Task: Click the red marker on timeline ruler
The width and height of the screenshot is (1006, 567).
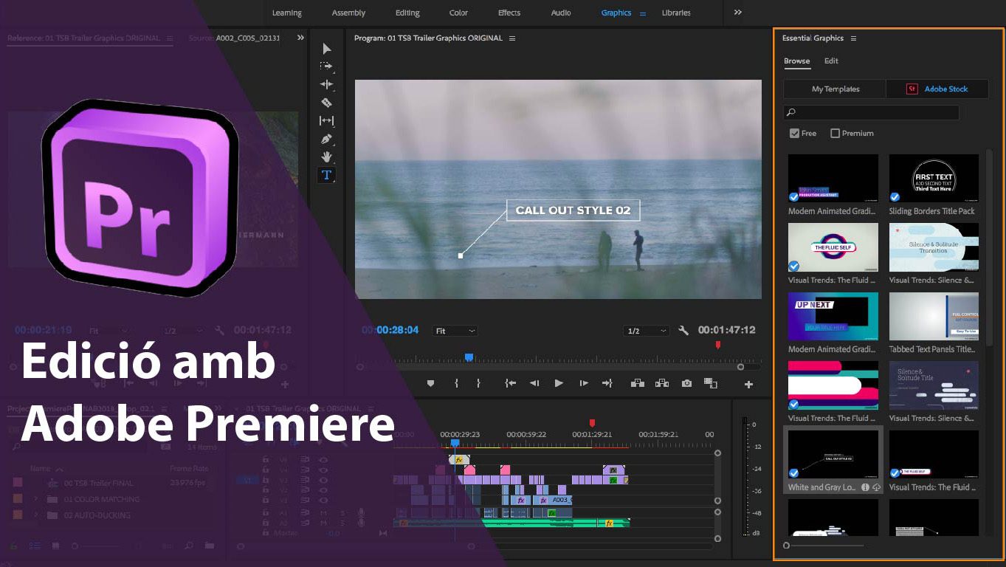Action: click(x=592, y=423)
